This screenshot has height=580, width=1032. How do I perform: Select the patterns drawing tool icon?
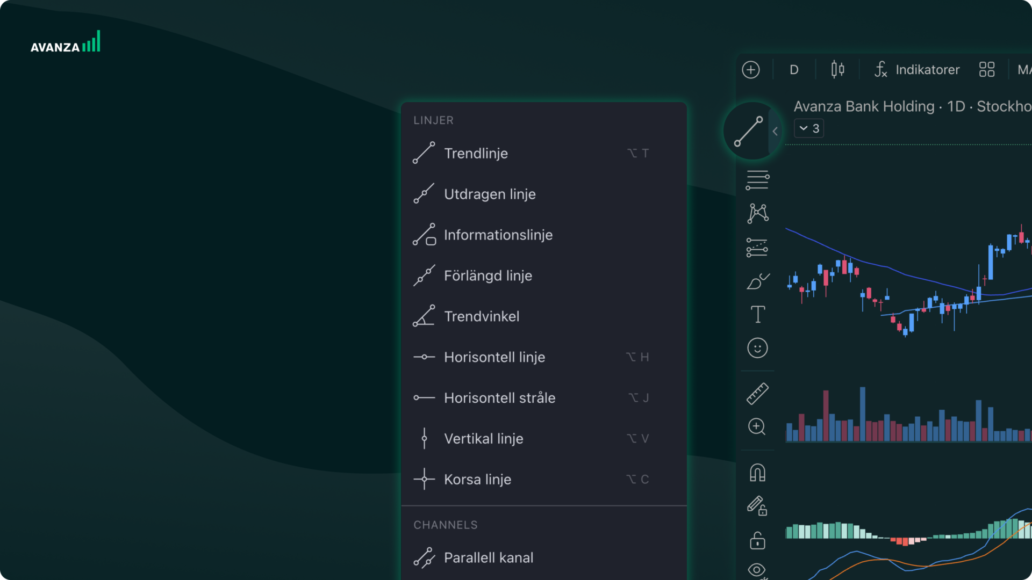tap(757, 213)
